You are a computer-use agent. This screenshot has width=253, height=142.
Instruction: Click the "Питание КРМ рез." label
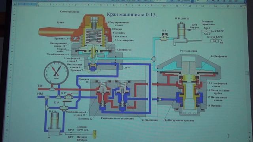[82, 138]
